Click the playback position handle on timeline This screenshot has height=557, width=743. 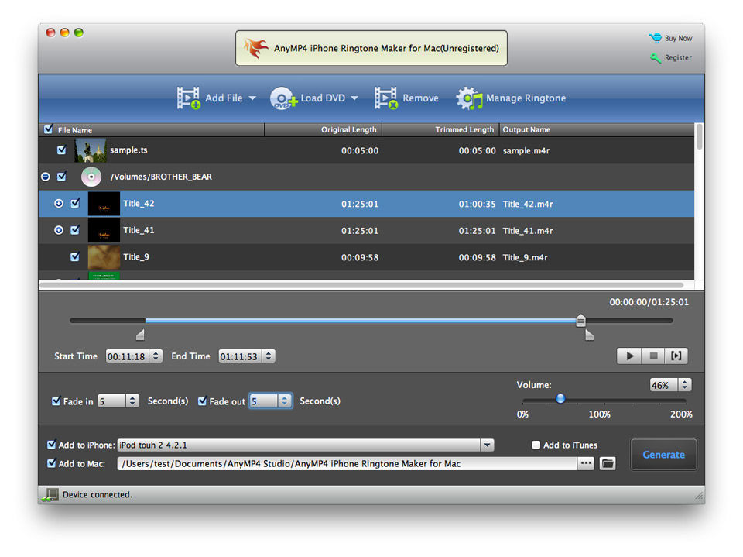580,321
